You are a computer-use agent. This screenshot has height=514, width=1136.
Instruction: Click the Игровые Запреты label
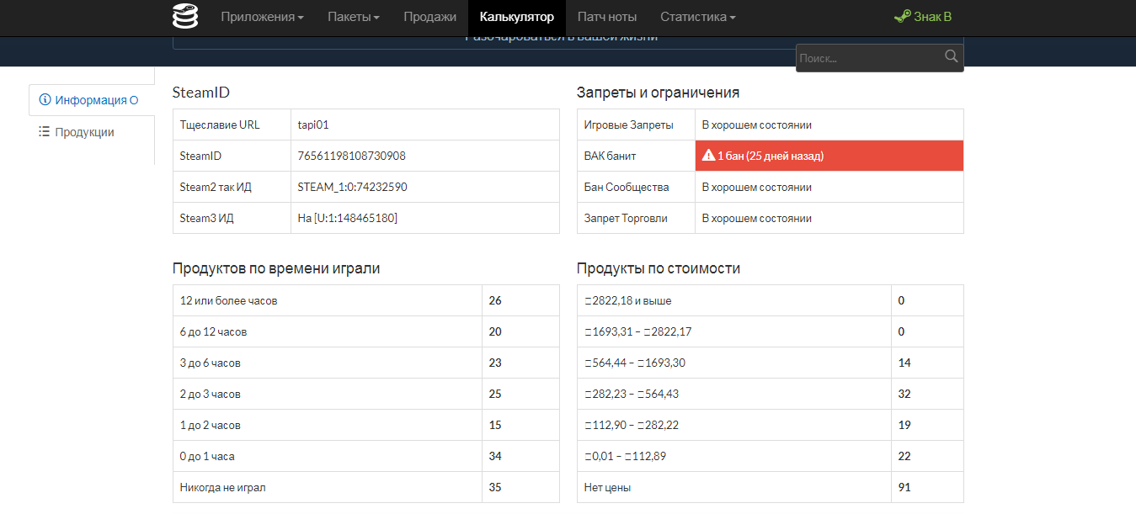tap(629, 125)
